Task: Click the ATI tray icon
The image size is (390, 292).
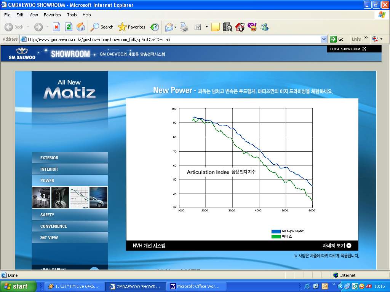Action: pos(369,286)
